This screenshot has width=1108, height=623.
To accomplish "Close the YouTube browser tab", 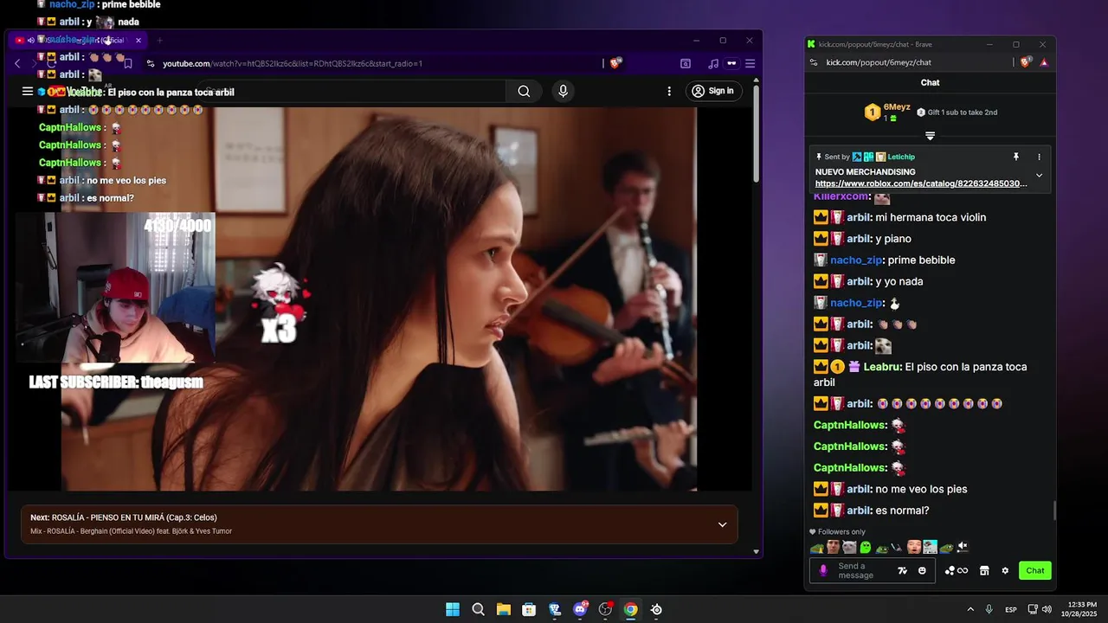I will pyautogui.click(x=138, y=40).
